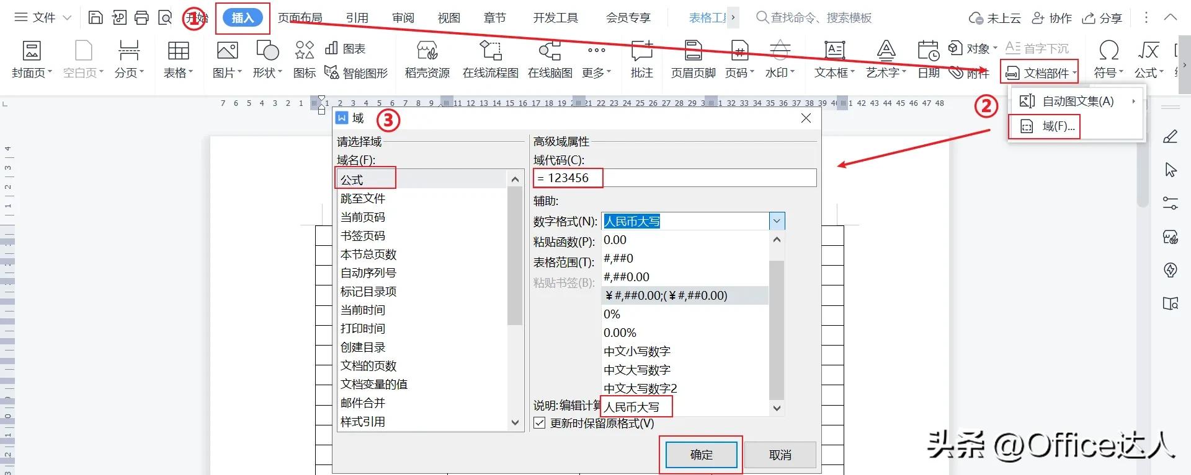1191x475 pixels.
Task: Click the search commands box
Action: (814, 17)
